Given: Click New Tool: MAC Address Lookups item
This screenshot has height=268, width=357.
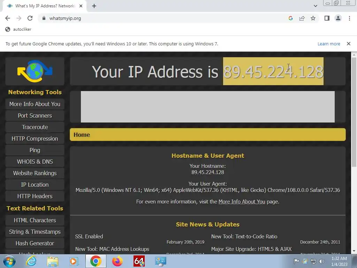Looking at the screenshot, I should click(112, 249).
